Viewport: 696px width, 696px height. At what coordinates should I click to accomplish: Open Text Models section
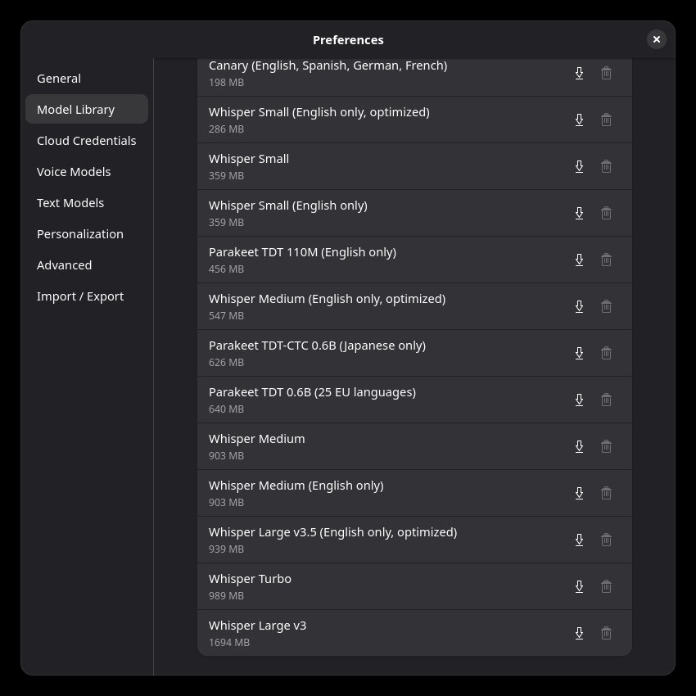pos(70,203)
